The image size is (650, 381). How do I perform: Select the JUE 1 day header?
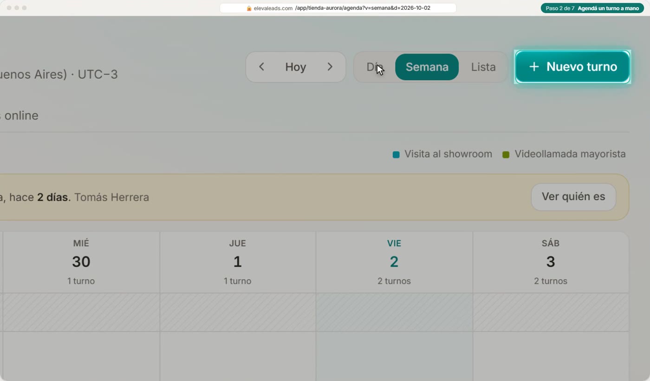point(237,262)
